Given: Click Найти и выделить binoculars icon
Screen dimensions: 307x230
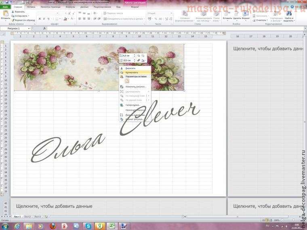Looking at the screenshot, I should 289,13.
